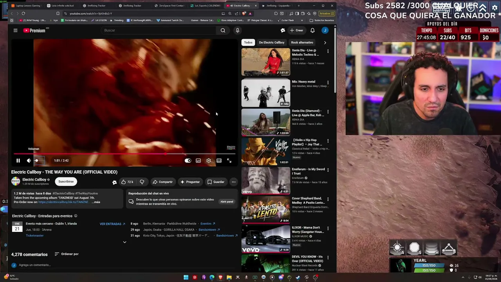Screen dimensions: 501x282
Task: Mute the video with the speaker icon
Action: coord(29,161)
